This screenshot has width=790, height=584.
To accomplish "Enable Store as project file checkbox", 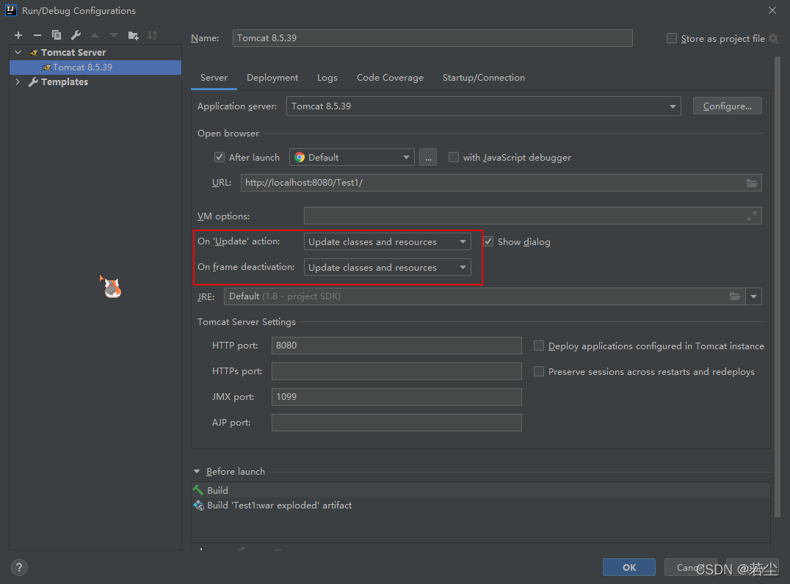I will pos(672,38).
